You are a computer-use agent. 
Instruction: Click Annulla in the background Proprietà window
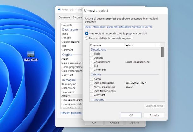pos(114,123)
